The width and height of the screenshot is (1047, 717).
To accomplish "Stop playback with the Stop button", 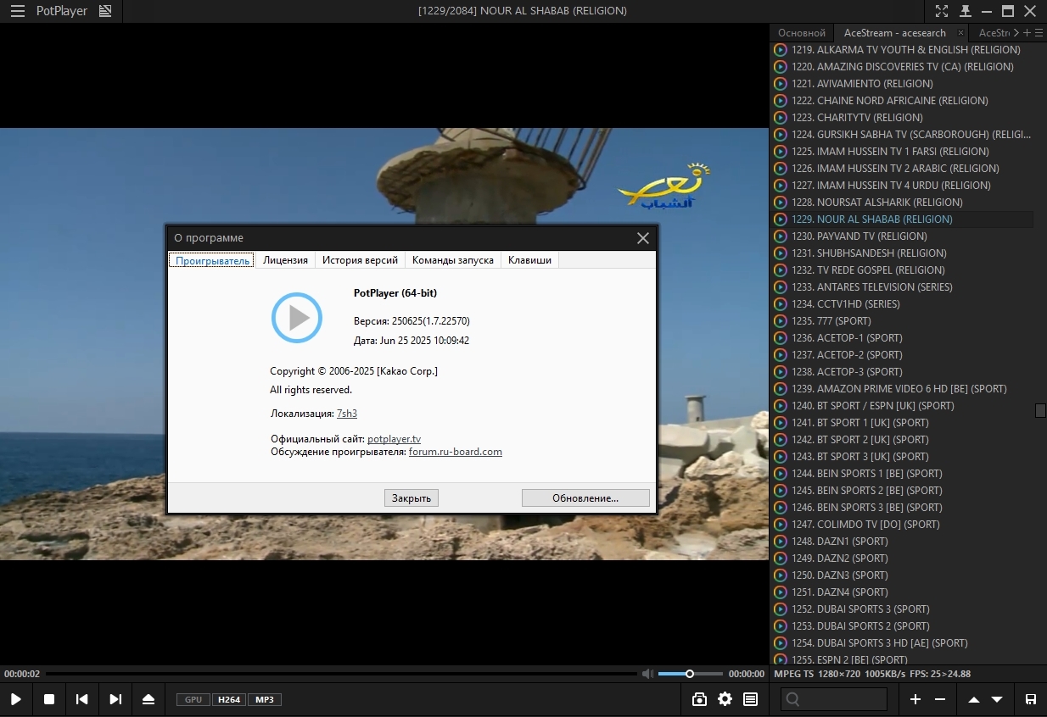I will tap(49, 699).
